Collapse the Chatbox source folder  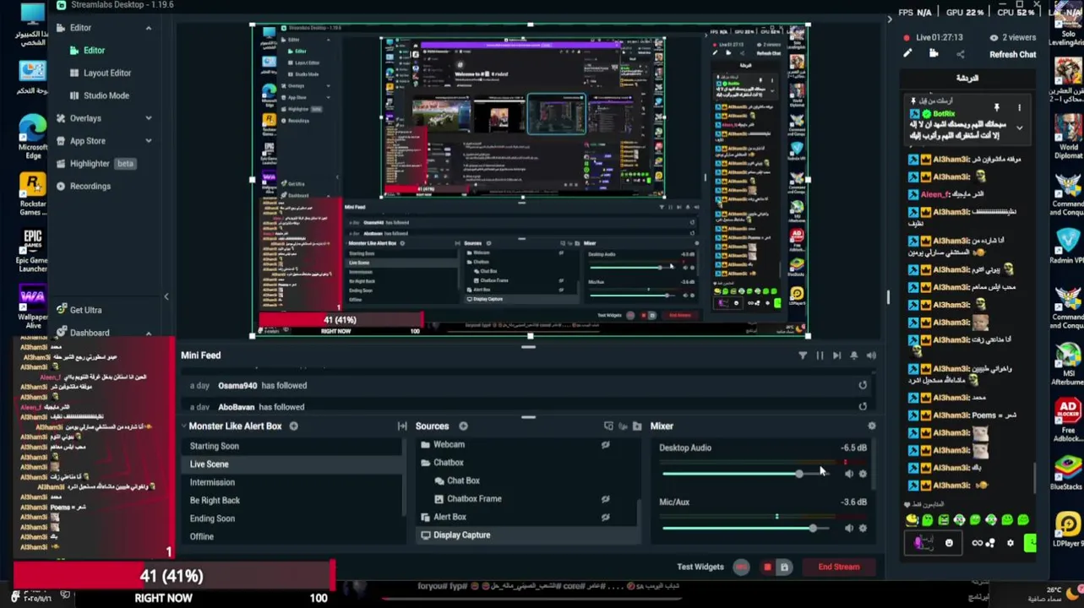coord(425,463)
